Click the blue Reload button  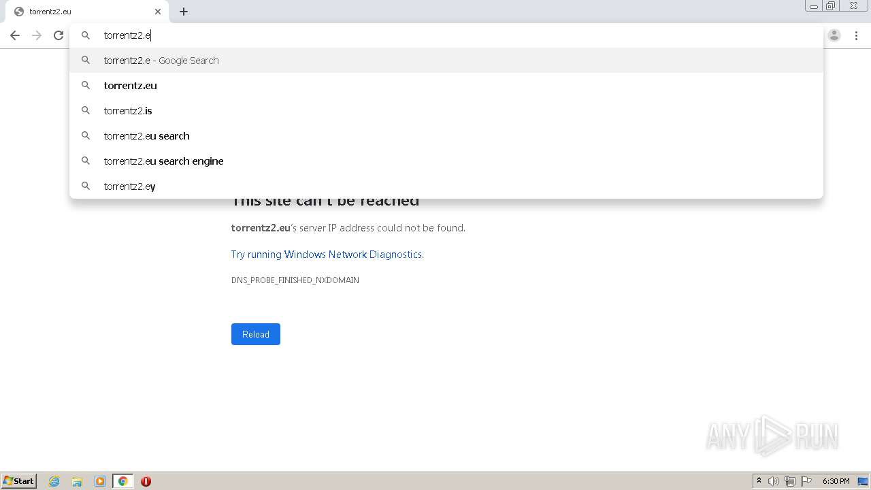point(256,334)
